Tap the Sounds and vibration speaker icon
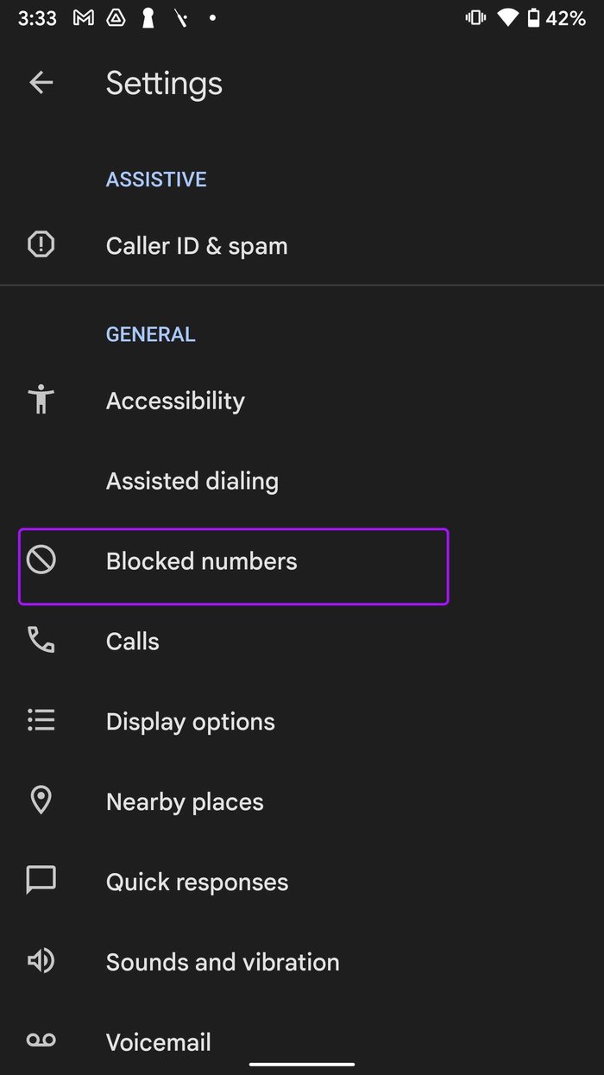The width and height of the screenshot is (604, 1075). pos(41,961)
